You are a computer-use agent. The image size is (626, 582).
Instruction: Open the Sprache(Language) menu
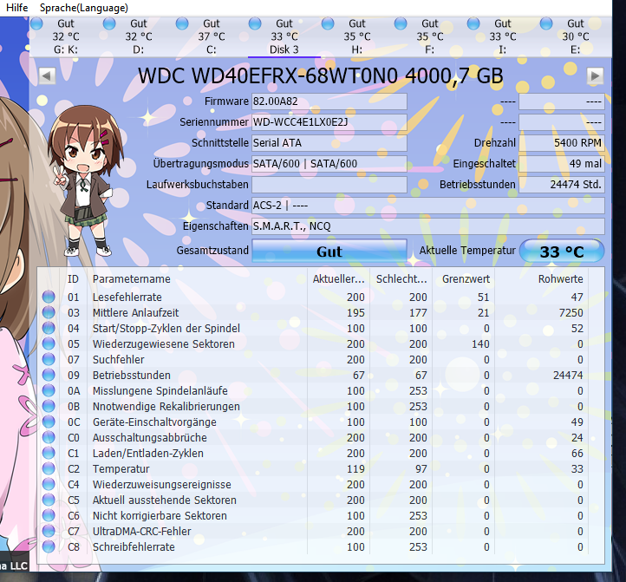84,7
